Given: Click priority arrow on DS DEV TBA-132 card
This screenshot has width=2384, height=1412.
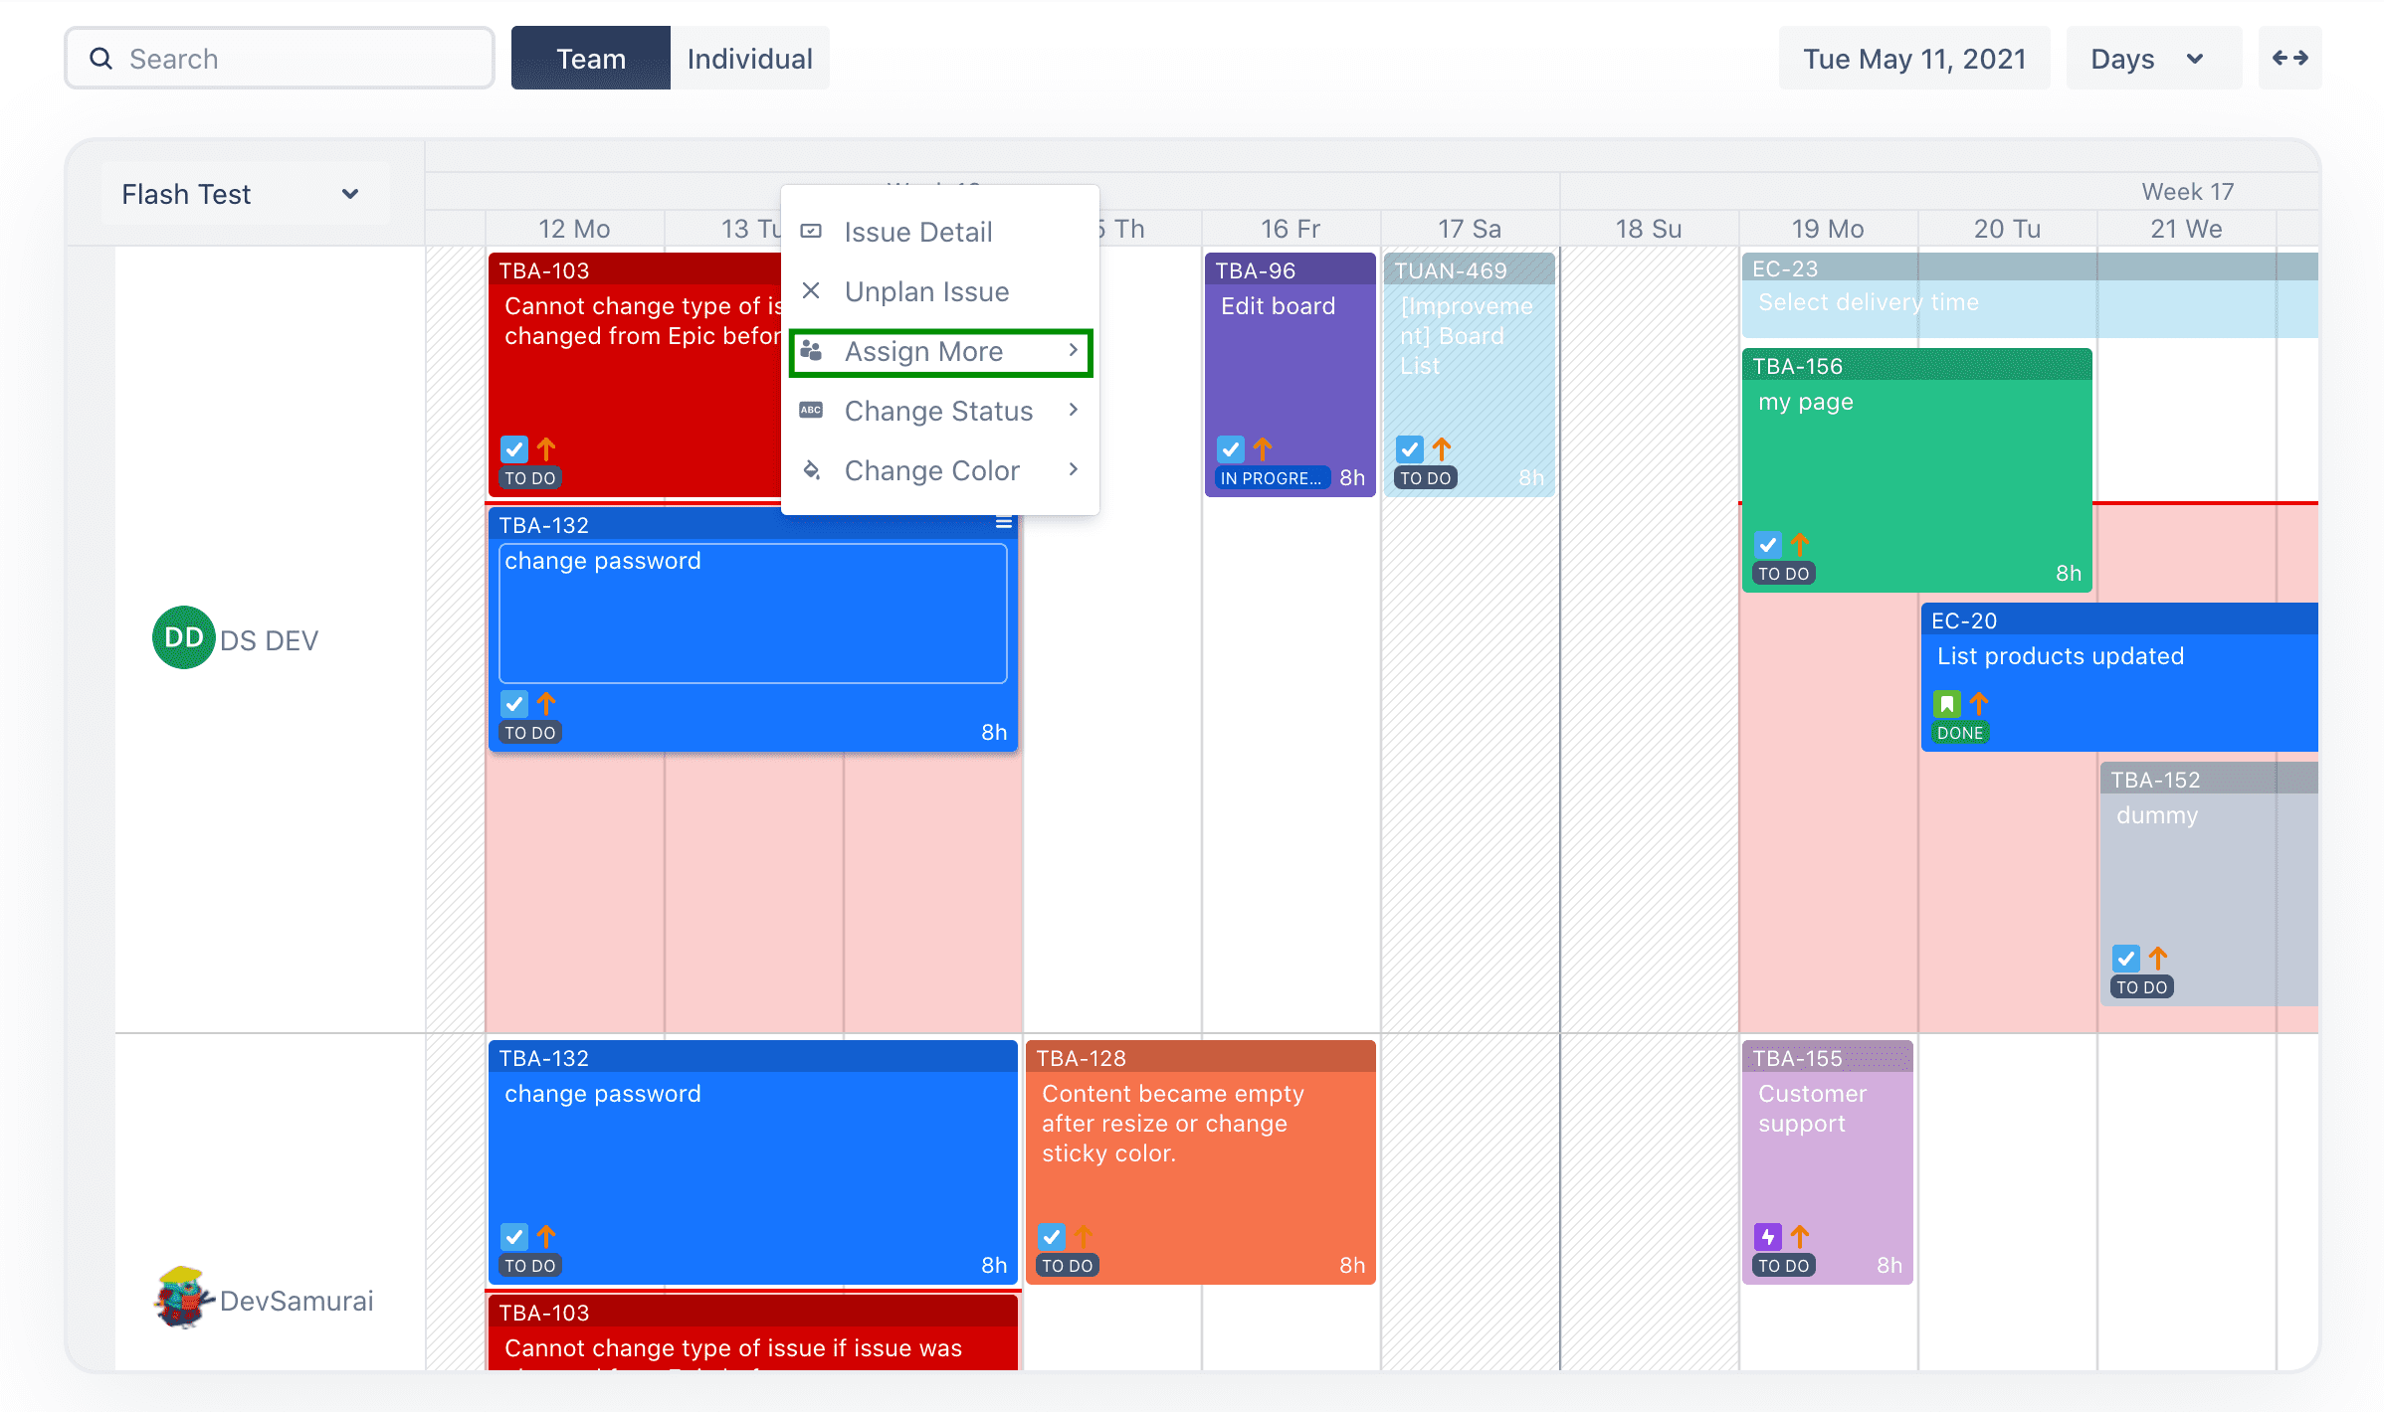Looking at the screenshot, I should [546, 704].
